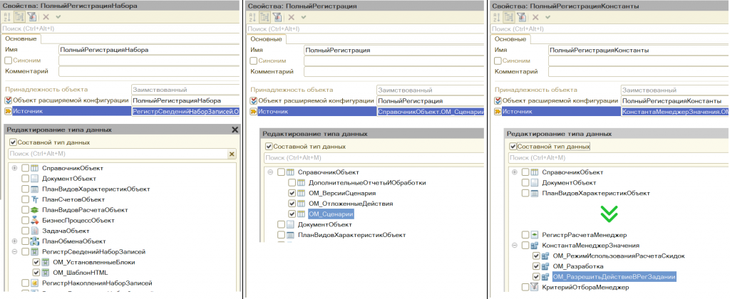Click alphabetical sort icon in ПолныйРегистрацияНабора properties toolbar

6,17
